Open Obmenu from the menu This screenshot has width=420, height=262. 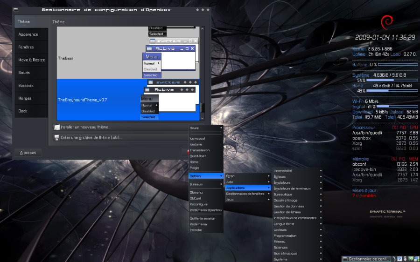206,192
